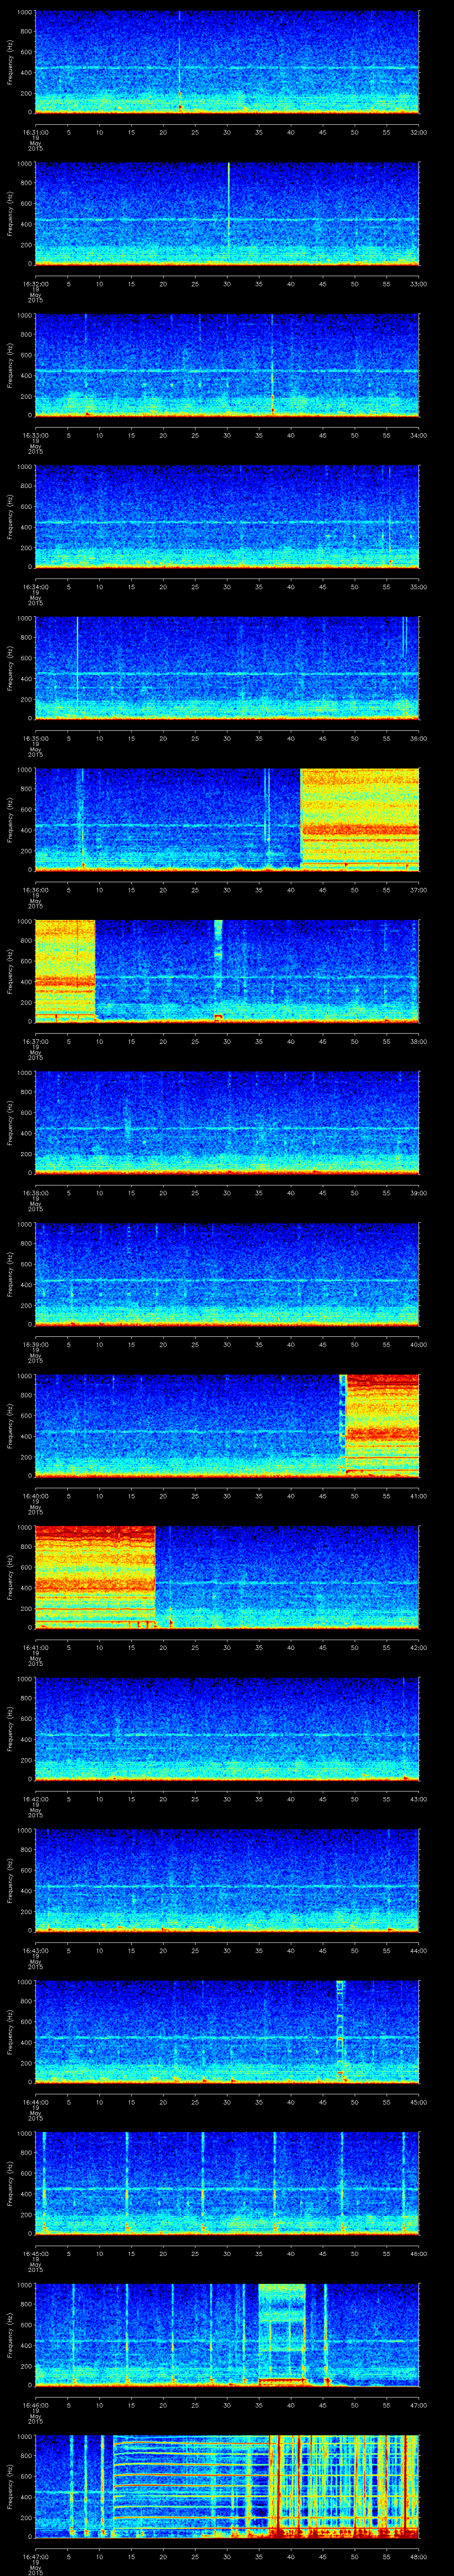Screen dimensions: 454x2576
Task: Click the 16:39:00 start time label
Action: tap(36, 1345)
